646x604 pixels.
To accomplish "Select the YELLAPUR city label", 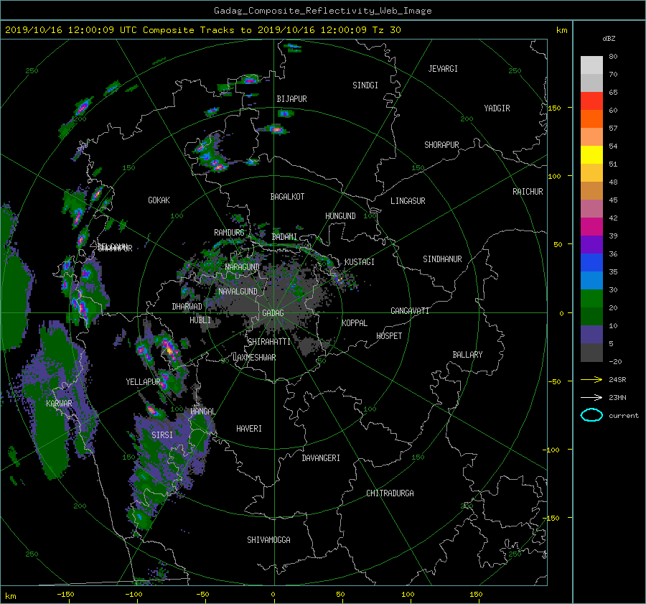I will click(x=143, y=382).
